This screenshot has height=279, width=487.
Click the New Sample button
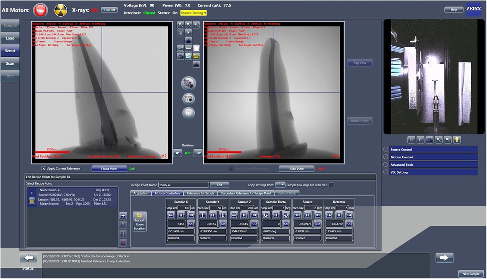(x=470, y=274)
